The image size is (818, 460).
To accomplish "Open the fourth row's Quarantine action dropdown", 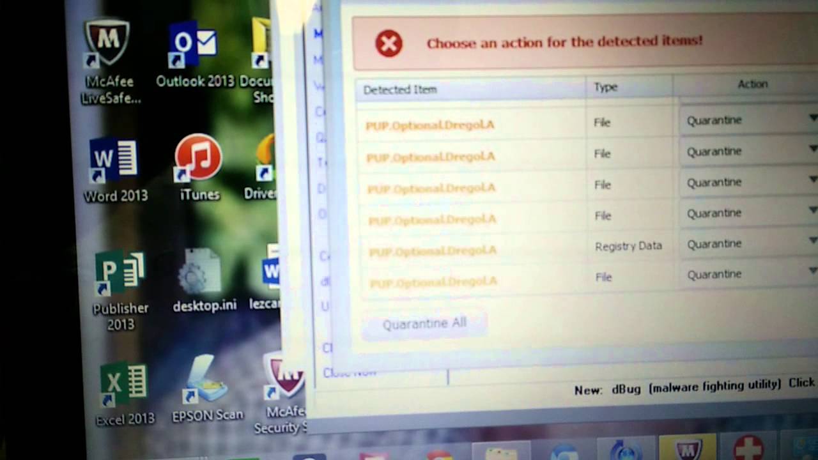I will pyautogui.click(x=749, y=213).
